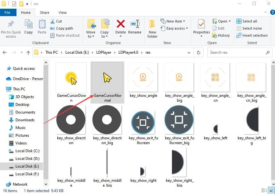Image resolution: width=275 pixels, height=194 pixels.
Task: Switch to large thumbnails view in status bar
Action: pyautogui.click(x=272, y=190)
